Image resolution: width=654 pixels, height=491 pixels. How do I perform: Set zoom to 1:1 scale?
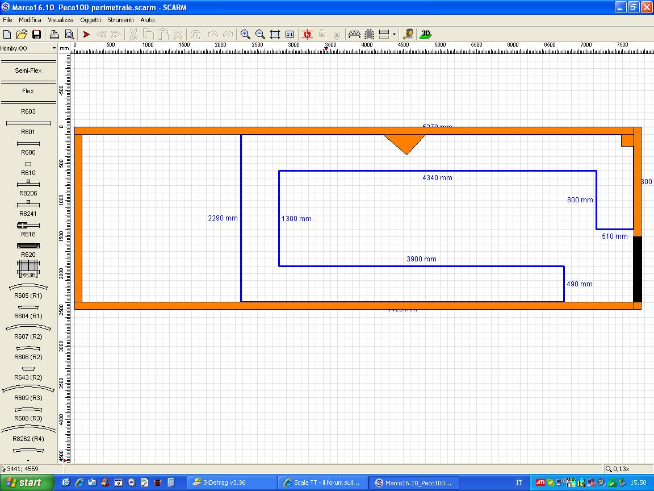290,34
